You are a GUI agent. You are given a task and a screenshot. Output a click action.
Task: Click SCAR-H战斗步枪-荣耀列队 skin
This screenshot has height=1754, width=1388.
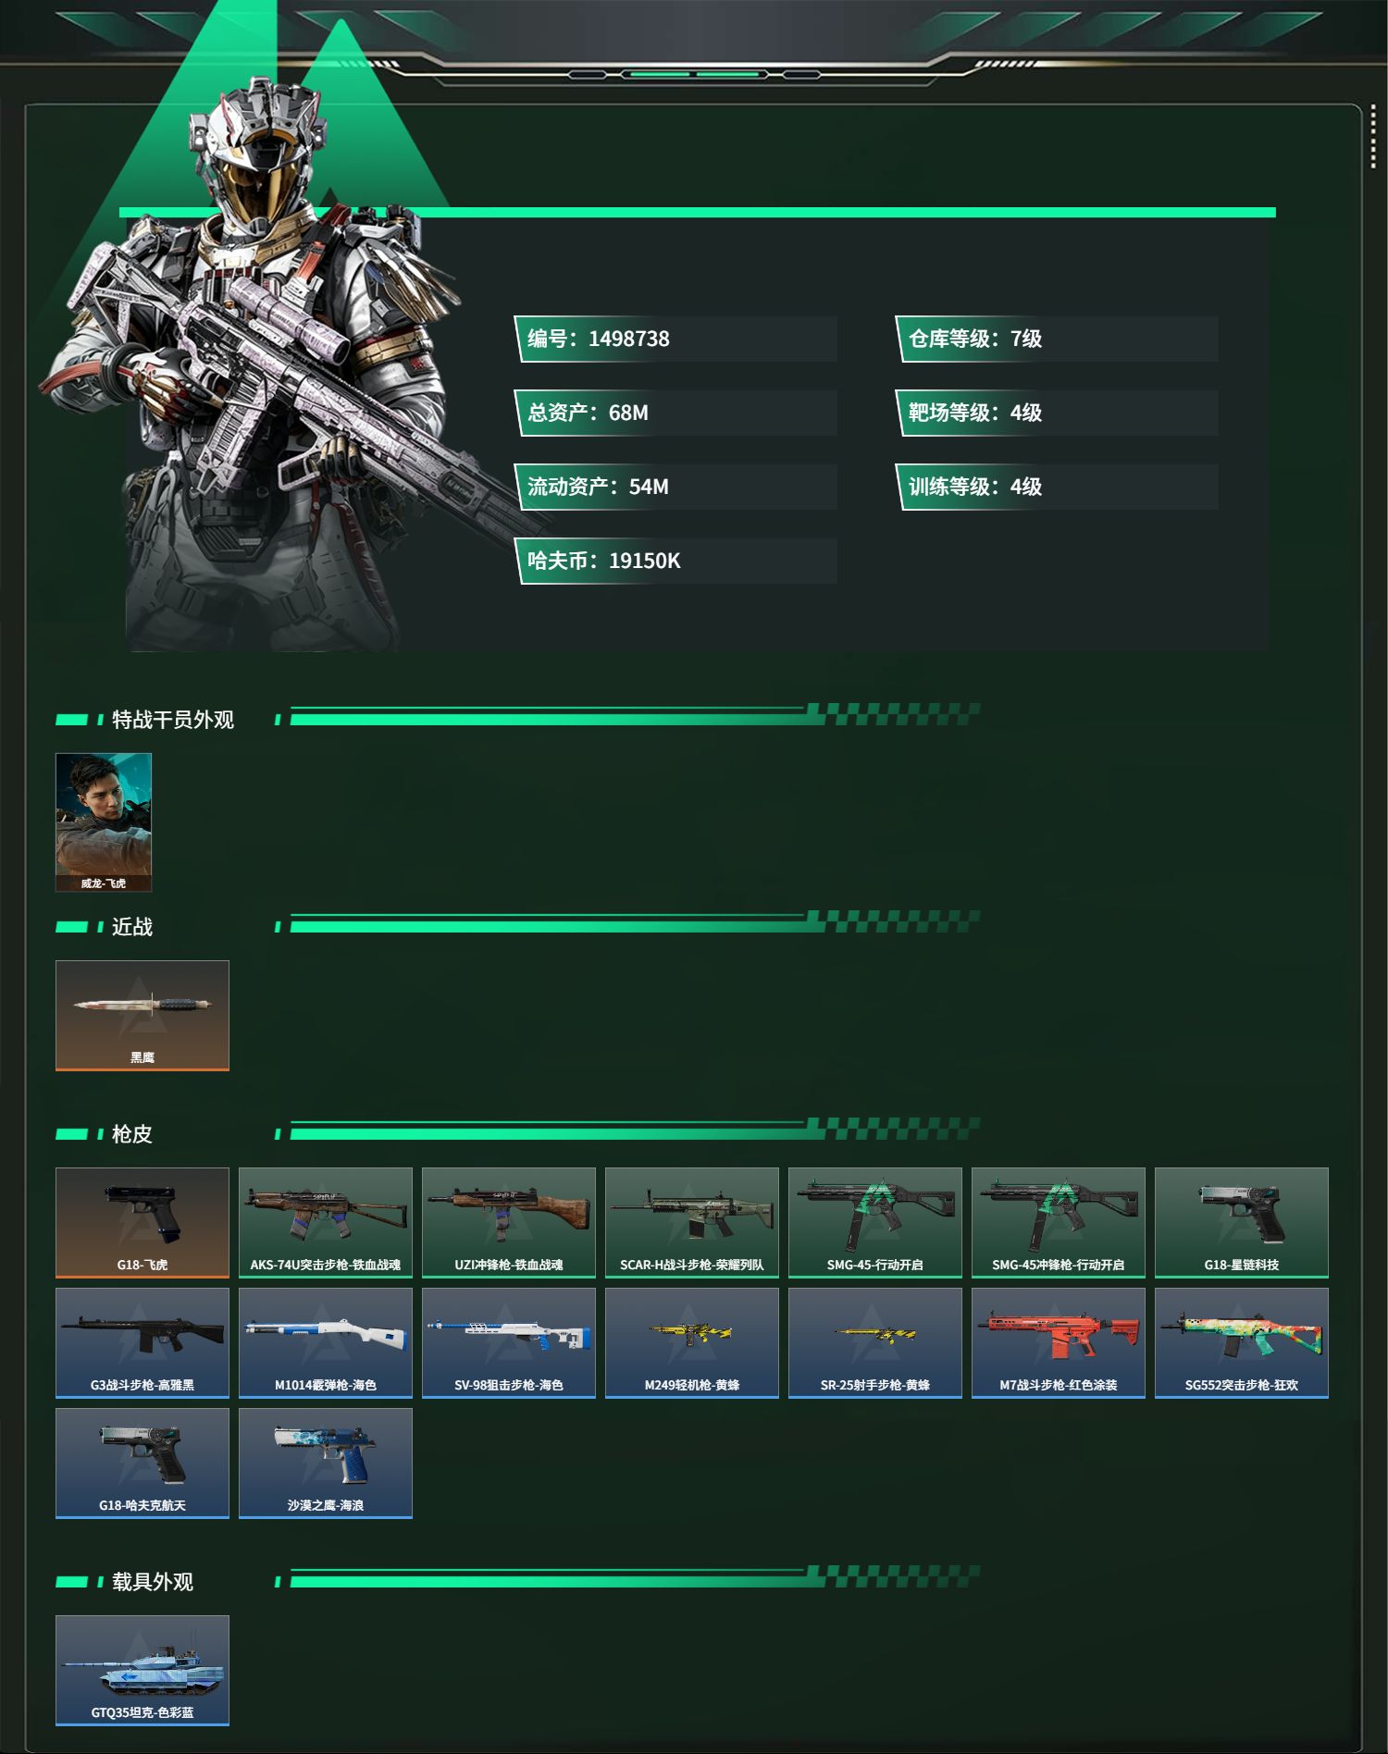coord(692,1223)
